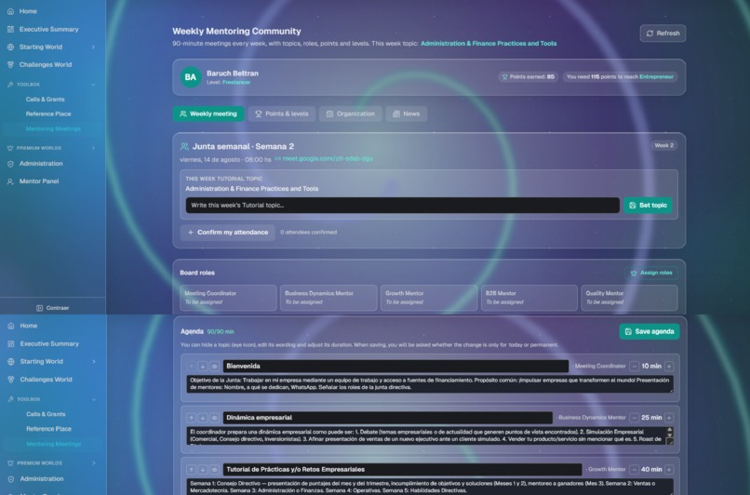Move Tutorial de Prácticas topic up
The image size is (750, 495).
191,470
